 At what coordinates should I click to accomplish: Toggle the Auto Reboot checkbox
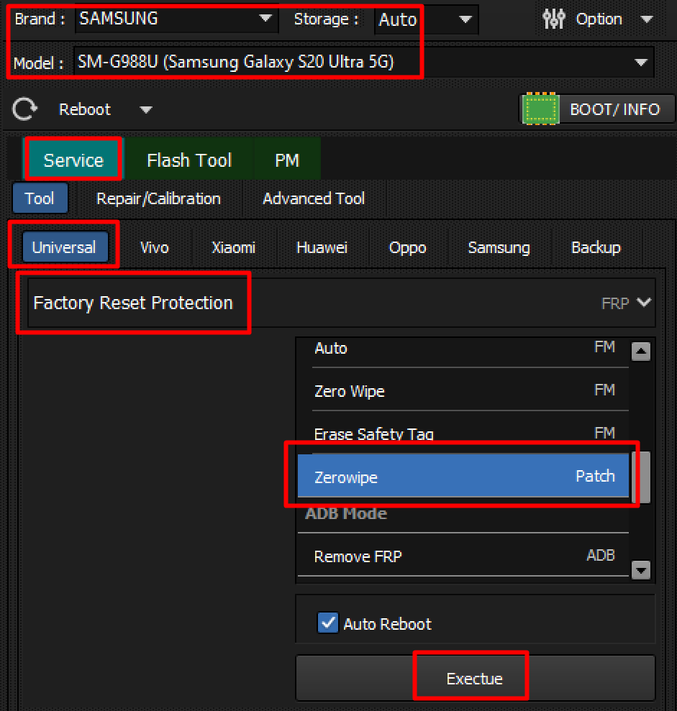pos(327,623)
